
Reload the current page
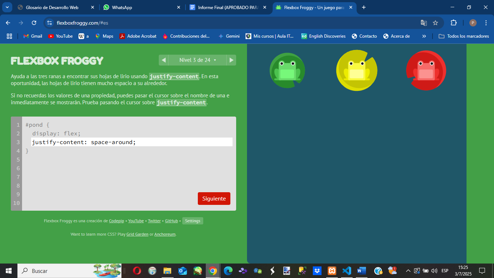(x=34, y=23)
